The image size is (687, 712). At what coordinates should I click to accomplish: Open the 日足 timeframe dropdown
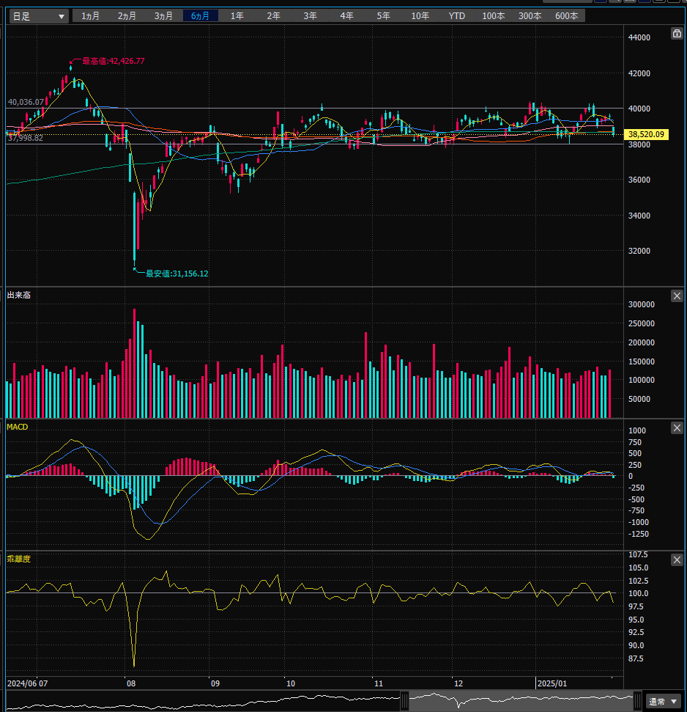pyautogui.click(x=39, y=16)
